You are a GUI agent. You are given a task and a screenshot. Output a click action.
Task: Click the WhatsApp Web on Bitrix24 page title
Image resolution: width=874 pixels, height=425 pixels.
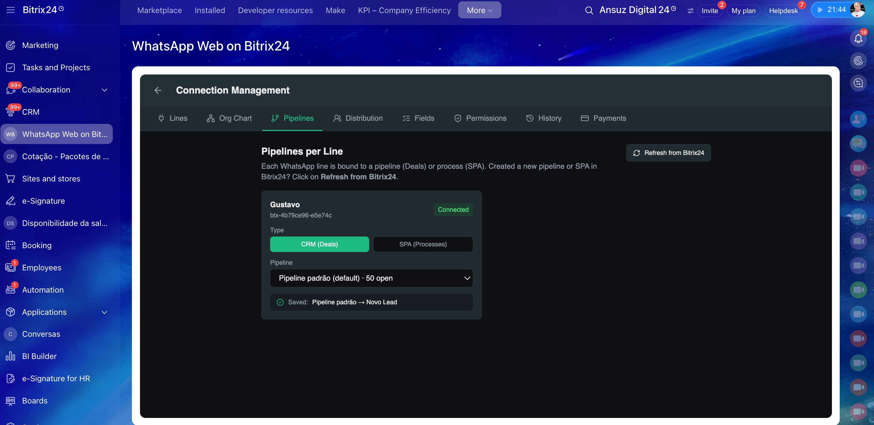click(211, 46)
